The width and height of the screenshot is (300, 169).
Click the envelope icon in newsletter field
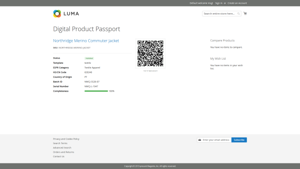pos(200,140)
